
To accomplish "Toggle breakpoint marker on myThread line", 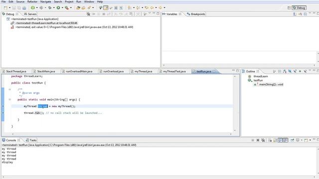I will point(3,106).
